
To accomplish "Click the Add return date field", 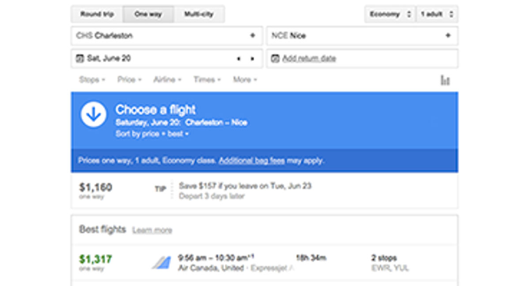I will pos(309,58).
